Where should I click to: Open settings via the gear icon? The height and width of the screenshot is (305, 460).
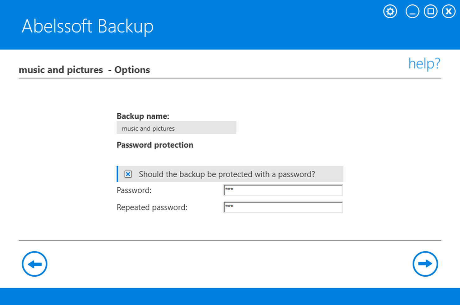(390, 12)
